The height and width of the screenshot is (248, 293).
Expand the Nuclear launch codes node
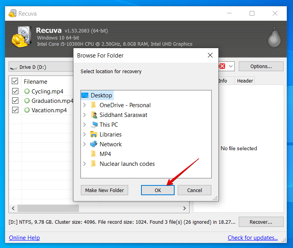coord(84,164)
